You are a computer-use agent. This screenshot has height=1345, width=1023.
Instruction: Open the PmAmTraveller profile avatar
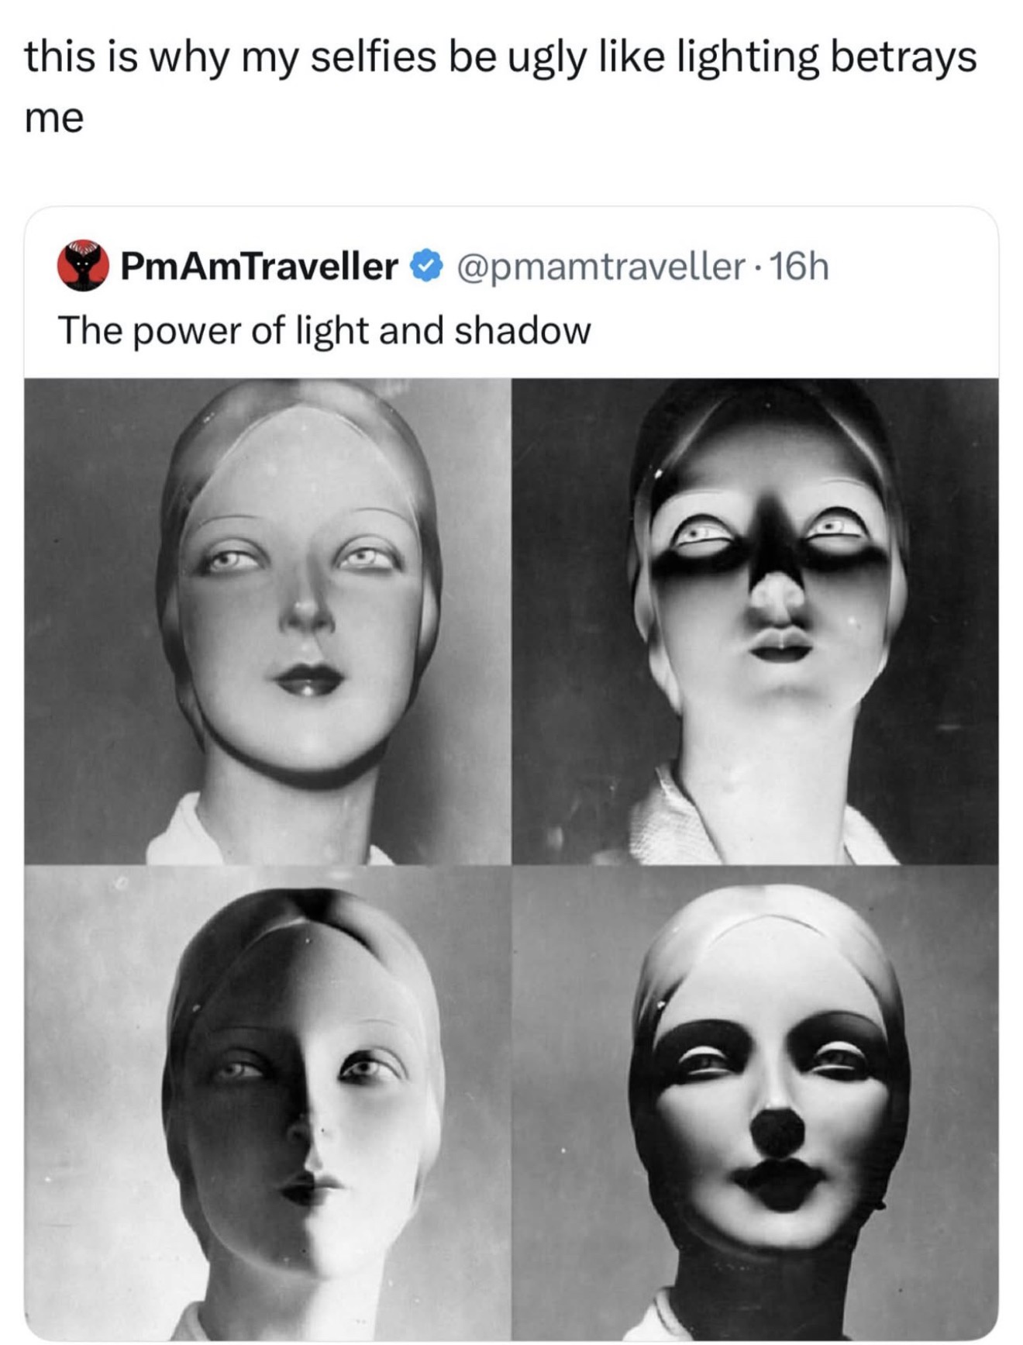(x=82, y=266)
